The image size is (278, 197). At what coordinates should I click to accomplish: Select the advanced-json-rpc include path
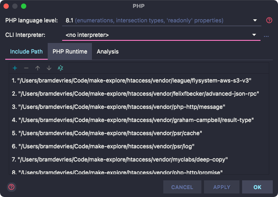click(x=139, y=93)
